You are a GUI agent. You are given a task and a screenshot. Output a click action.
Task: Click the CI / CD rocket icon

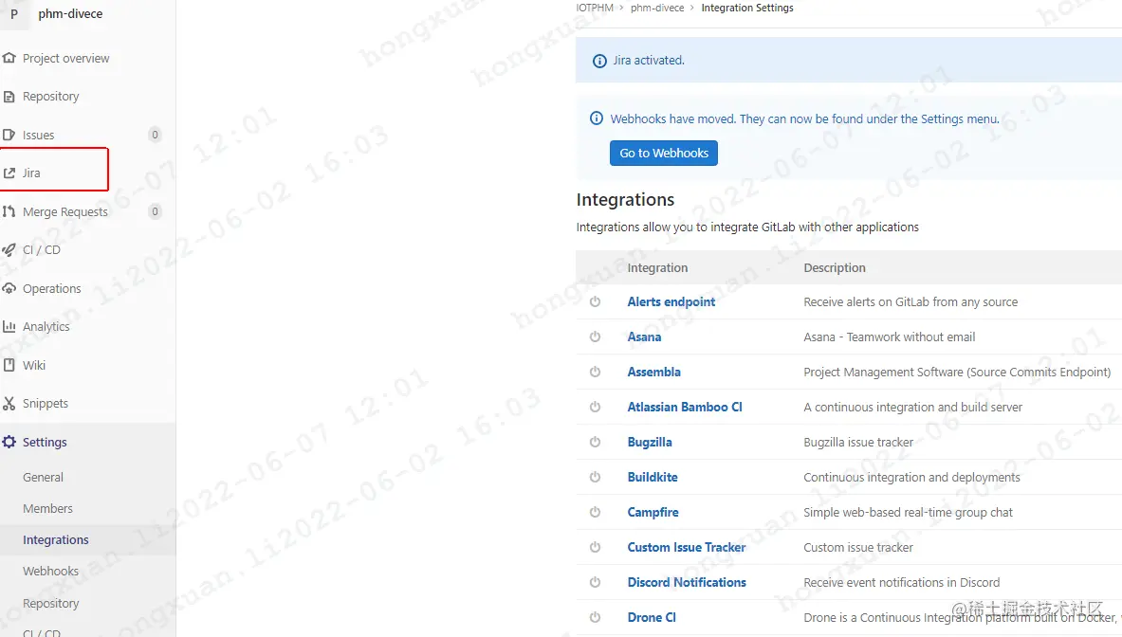click(x=9, y=249)
